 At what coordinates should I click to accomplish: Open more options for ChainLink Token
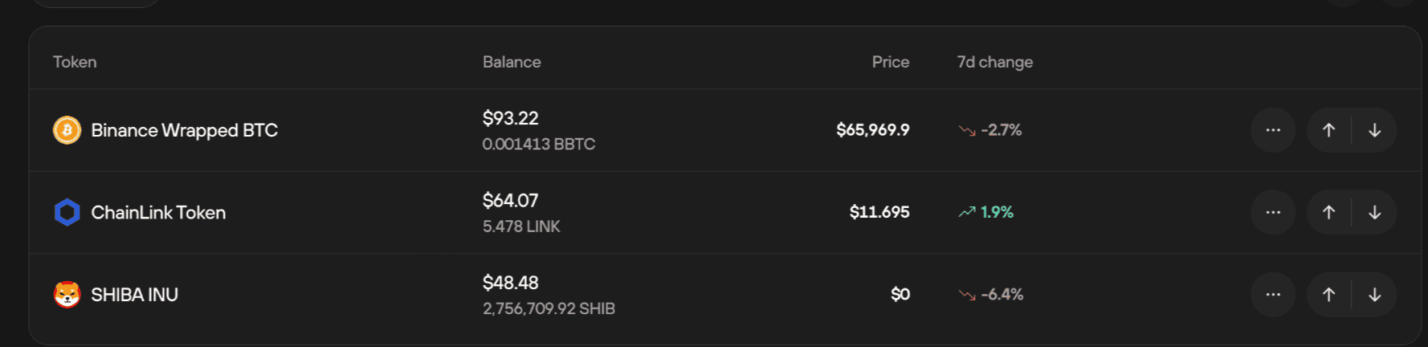pyautogui.click(x=1273, y=212)
